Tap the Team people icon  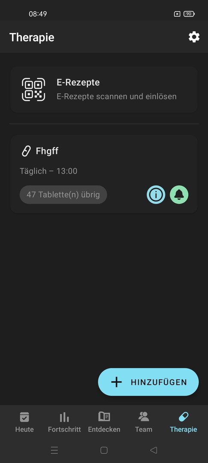pyautogui.click(x=143, y=416)
